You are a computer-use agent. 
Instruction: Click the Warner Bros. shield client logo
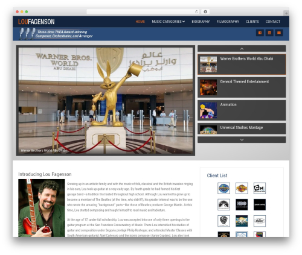tap(223, 221)
